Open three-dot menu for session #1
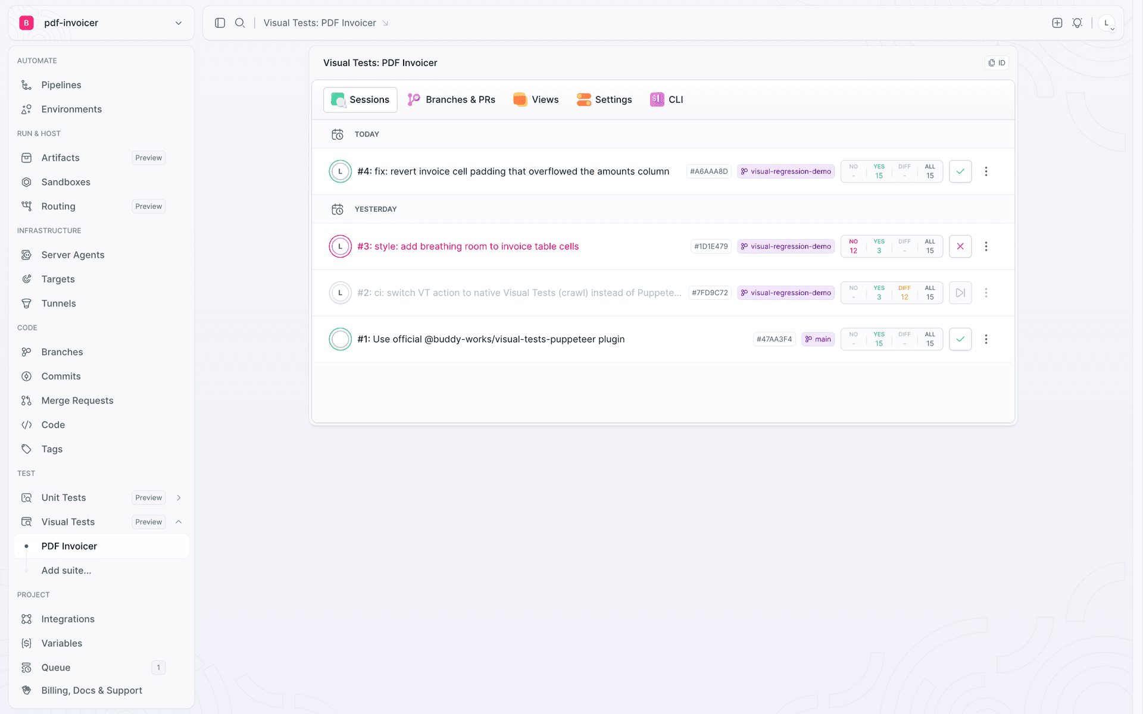This screenshot has width=1143, height=714. 986,339
